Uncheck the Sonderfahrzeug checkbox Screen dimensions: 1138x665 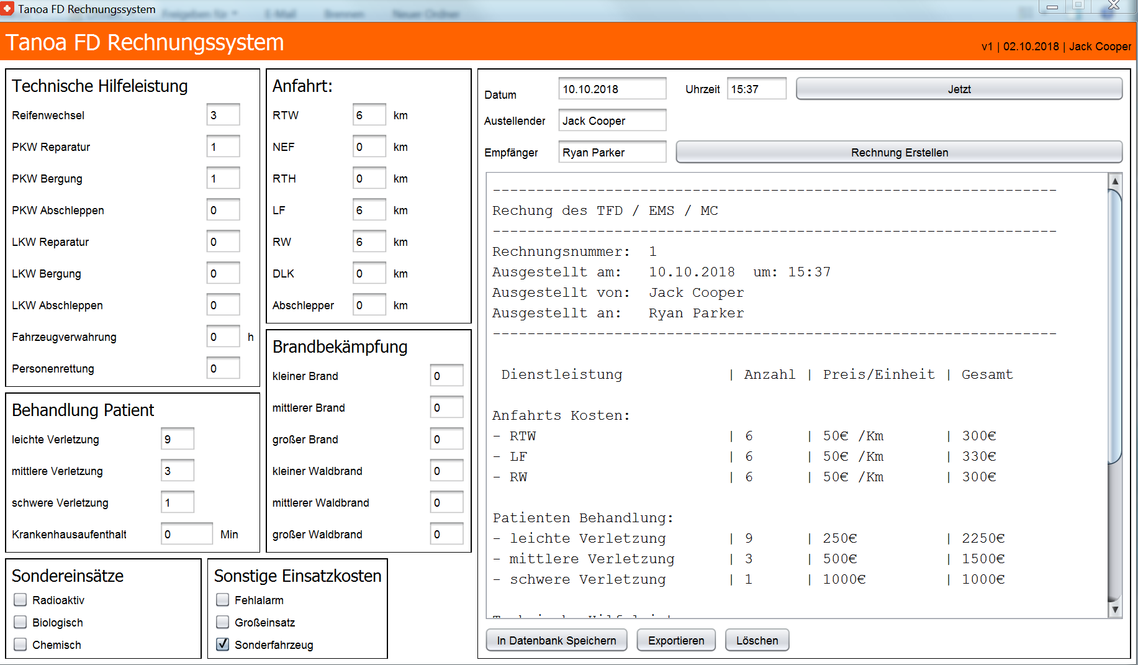point(223,645)
